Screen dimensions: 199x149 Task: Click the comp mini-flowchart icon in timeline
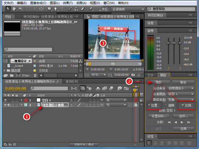[74, 88]
